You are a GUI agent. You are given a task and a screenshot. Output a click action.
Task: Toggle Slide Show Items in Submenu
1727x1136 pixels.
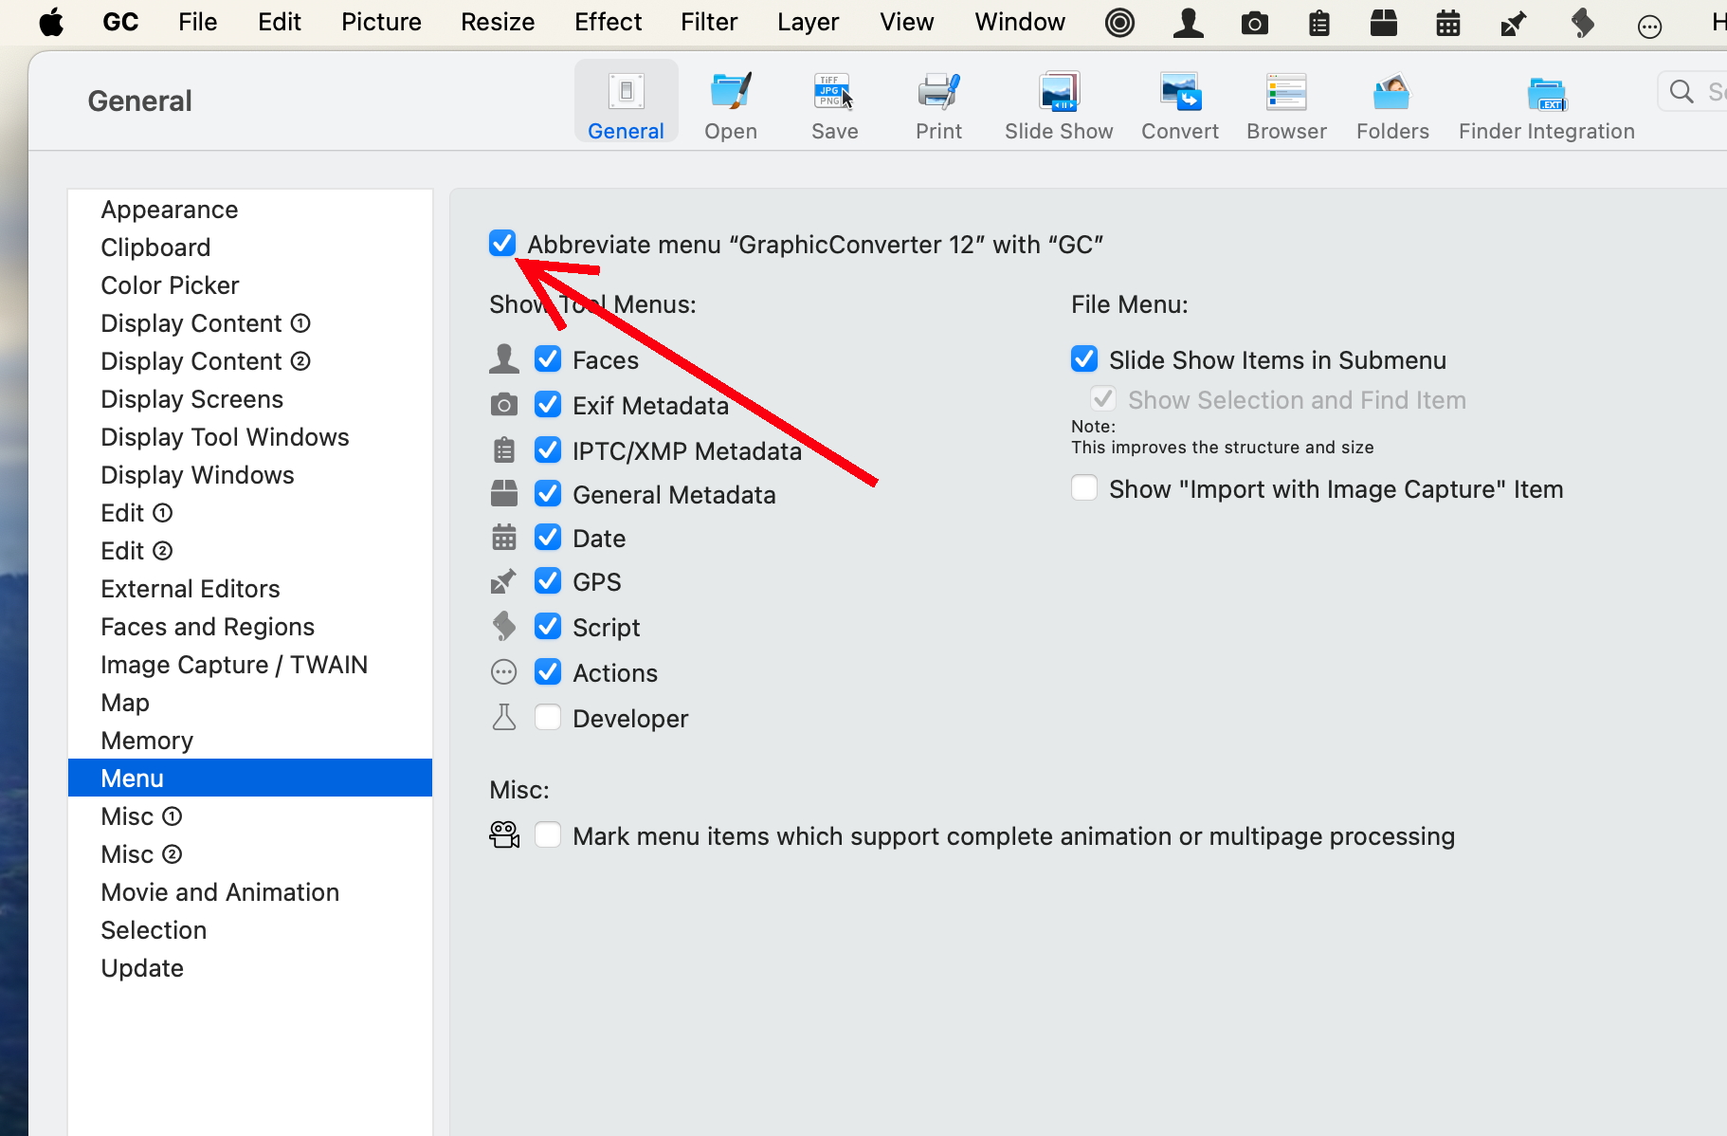(1084, 358)
